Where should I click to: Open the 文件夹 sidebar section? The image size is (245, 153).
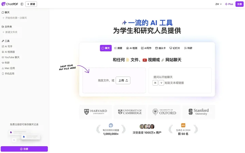tap(7, 27)
